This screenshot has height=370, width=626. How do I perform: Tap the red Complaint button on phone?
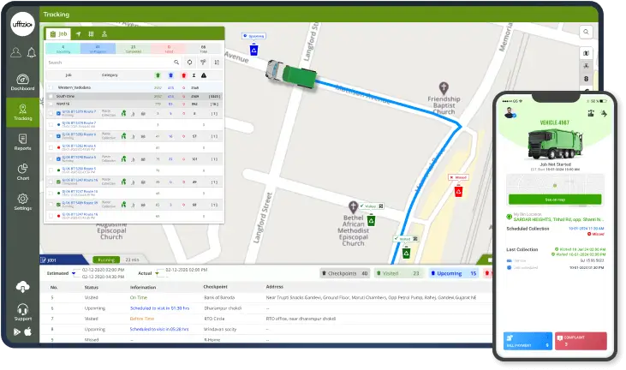coord(580,342)
